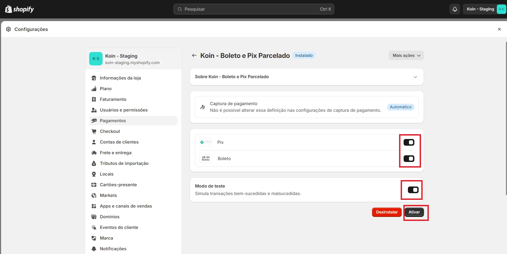507x254 pixels.
Task: Click the Marca icon
Action: (94, 238)
